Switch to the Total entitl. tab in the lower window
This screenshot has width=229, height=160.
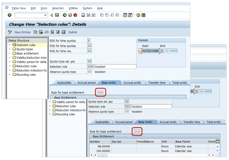pos(214,122)
